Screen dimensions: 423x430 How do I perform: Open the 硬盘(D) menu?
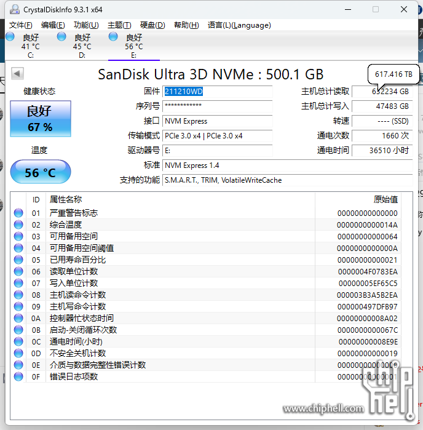(152, 25)
